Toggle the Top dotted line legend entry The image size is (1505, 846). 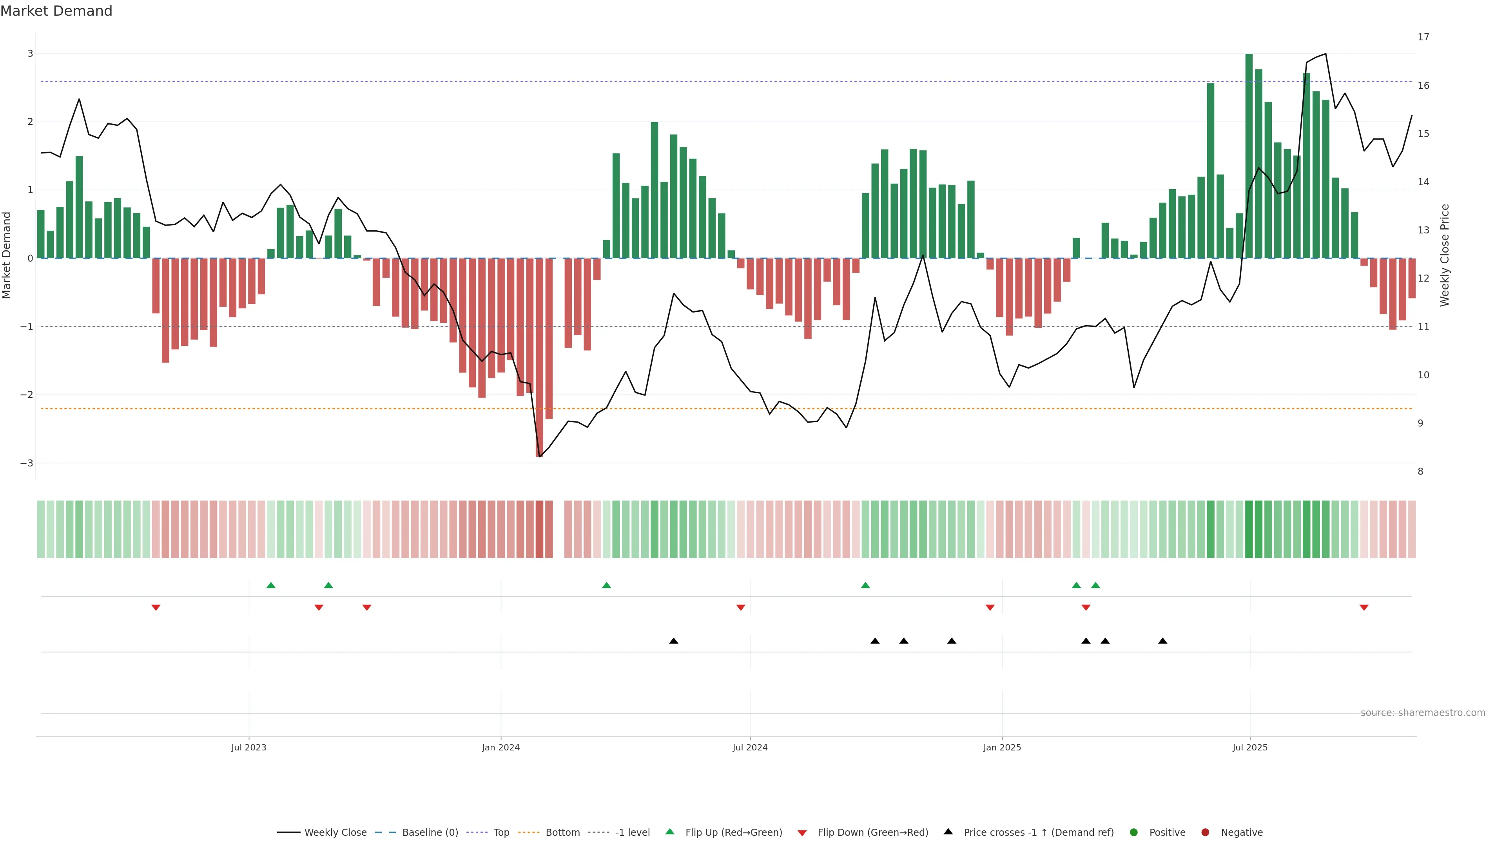point(501,833)
